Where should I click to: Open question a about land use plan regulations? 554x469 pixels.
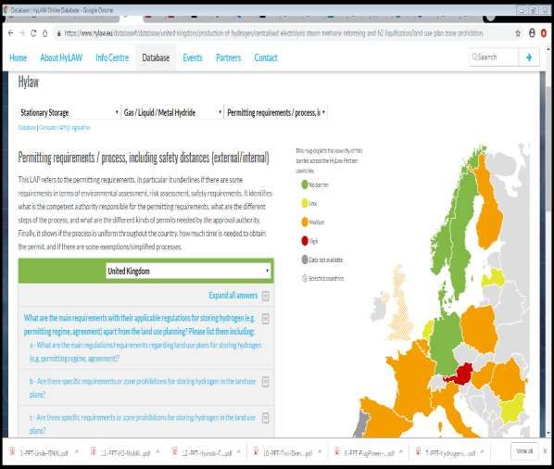pyautogui.click(x=145, y=351)
